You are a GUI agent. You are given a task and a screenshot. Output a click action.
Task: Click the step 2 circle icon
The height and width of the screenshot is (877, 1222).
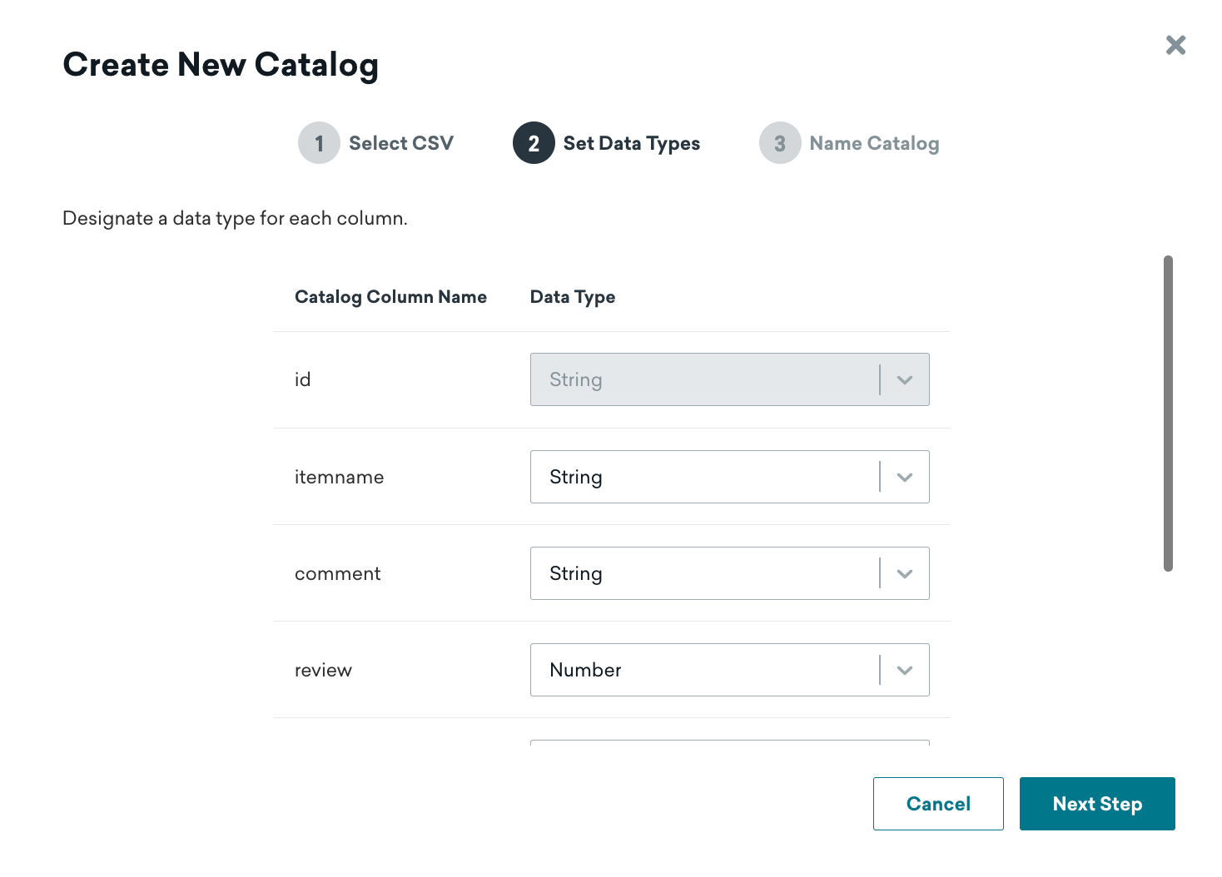(534, 143)
